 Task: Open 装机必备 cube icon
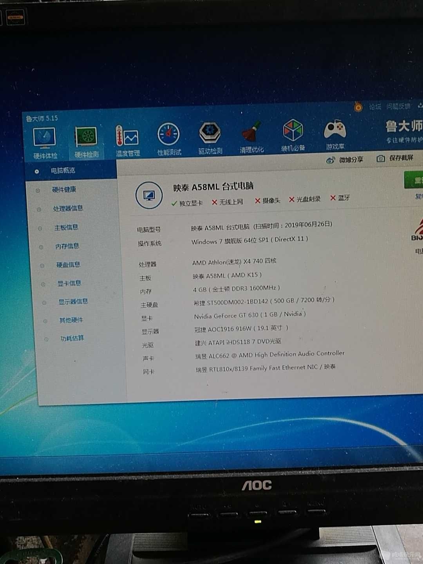[x=293, y=135]
